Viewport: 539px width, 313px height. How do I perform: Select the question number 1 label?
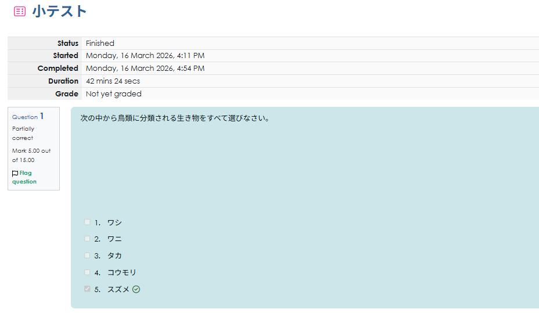[42, 116]
